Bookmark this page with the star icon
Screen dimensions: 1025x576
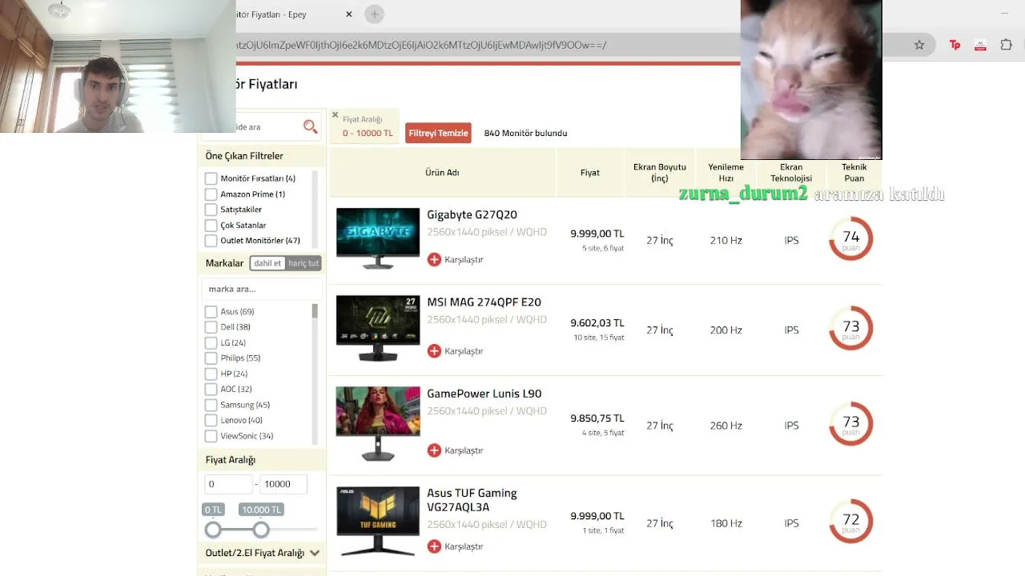click(x=919, y=45)
